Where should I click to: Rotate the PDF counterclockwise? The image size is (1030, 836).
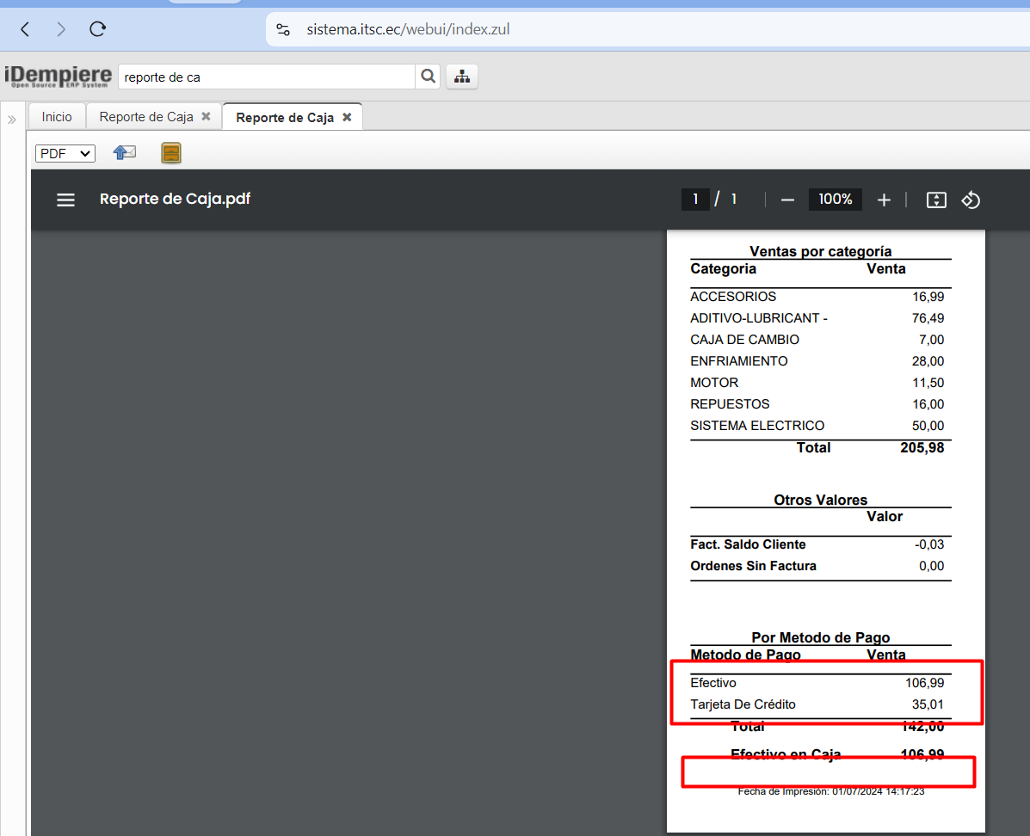971,200
